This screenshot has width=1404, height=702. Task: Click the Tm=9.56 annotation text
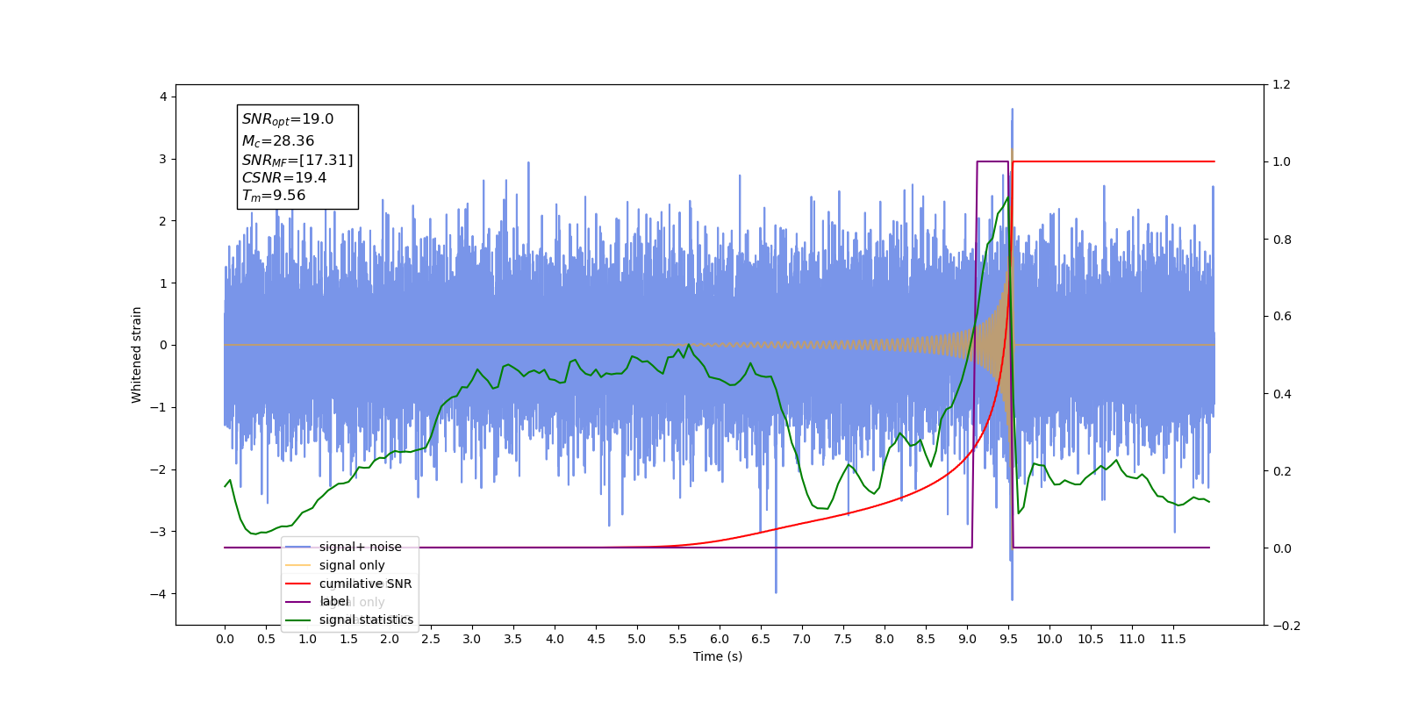[x=274, y=196]
